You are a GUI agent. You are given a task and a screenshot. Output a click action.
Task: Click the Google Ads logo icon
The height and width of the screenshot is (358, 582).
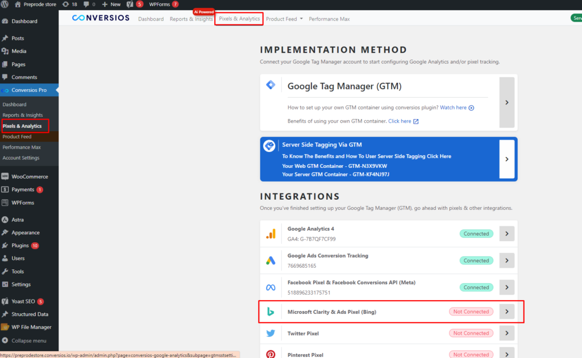click(x=271, y=260)
